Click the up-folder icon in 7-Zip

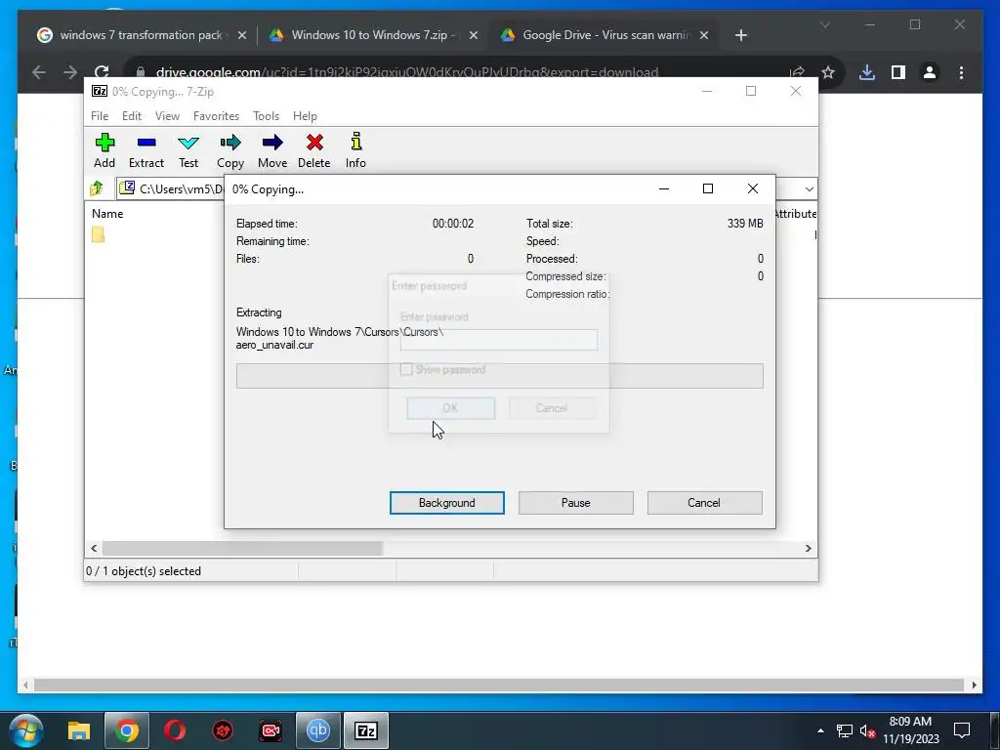coord(97,188)
